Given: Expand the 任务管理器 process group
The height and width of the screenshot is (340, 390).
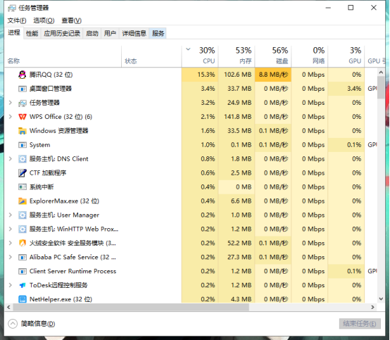Looking at the screenshot, I should coord(11,103).
